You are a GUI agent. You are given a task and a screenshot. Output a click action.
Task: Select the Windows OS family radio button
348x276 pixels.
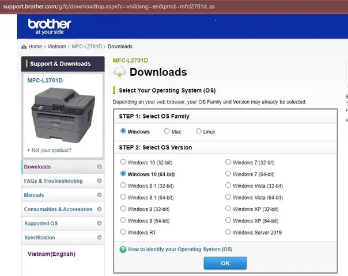[123, 131]
